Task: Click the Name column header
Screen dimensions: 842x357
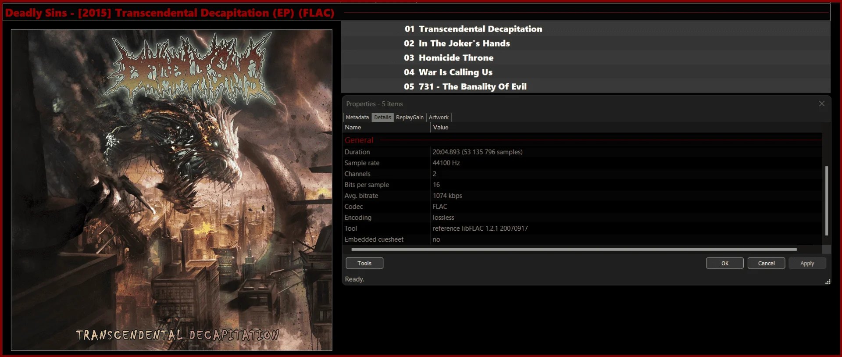Action: (x=386, y=127)
